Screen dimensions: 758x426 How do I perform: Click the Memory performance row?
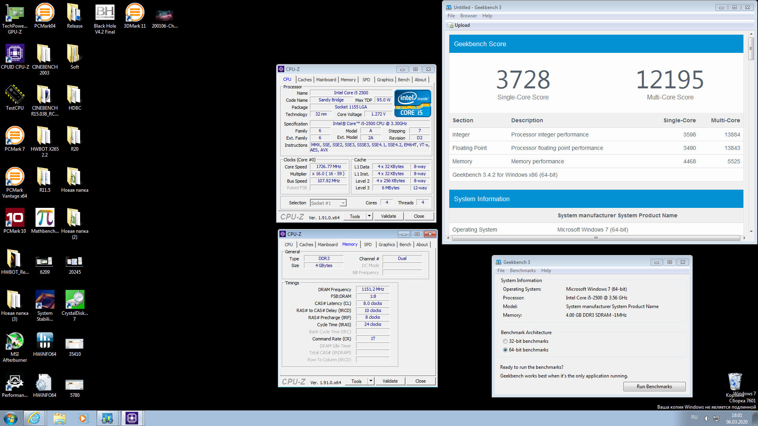[x=596, y=161]
